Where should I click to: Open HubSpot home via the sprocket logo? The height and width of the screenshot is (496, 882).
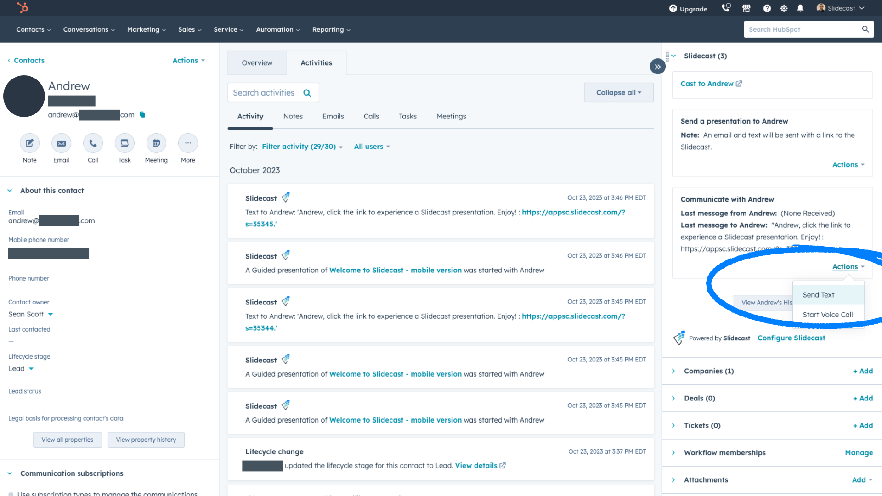pyautogui.click(x=23, y=7)
